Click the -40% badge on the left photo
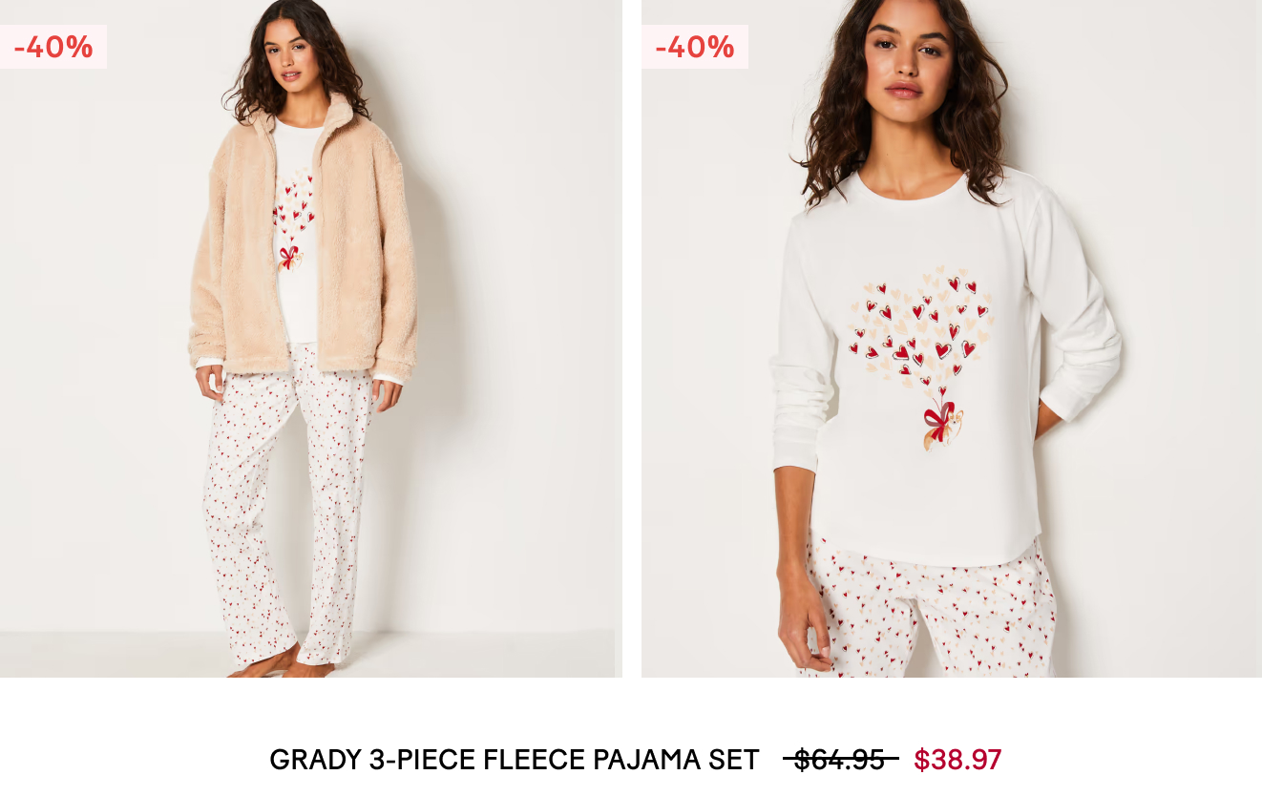The height and width of the screenshot is (796, 1262). tap(53, 47)
